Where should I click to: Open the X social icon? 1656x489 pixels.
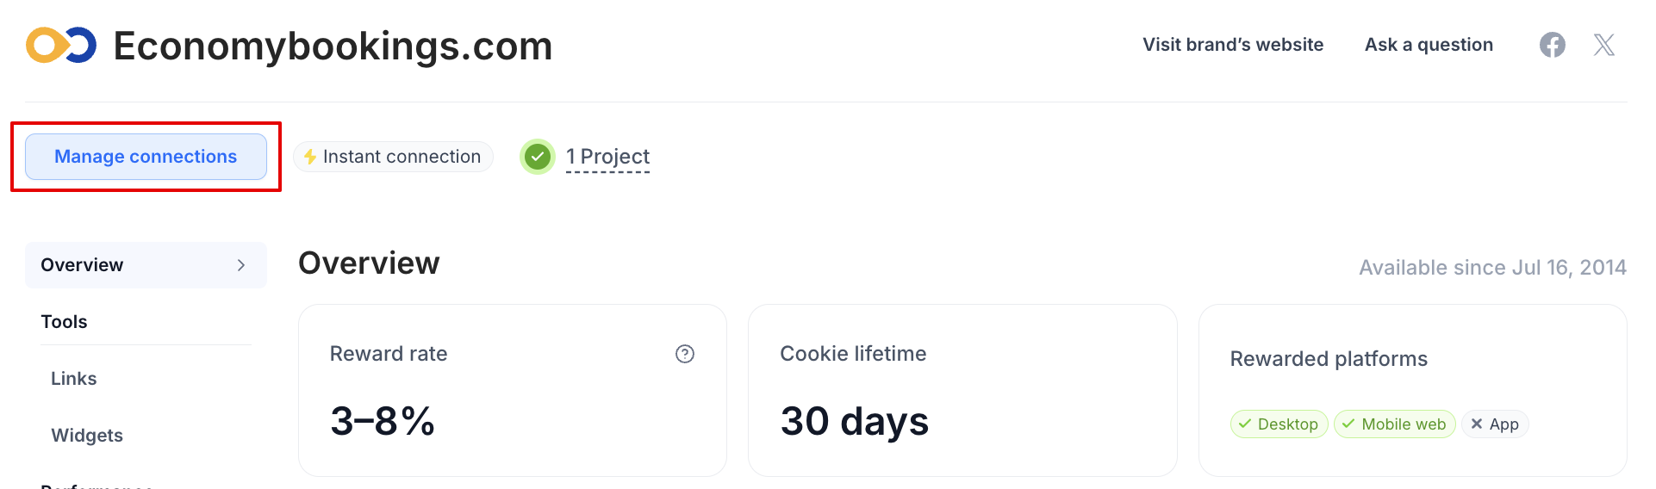pos(1603,45)
